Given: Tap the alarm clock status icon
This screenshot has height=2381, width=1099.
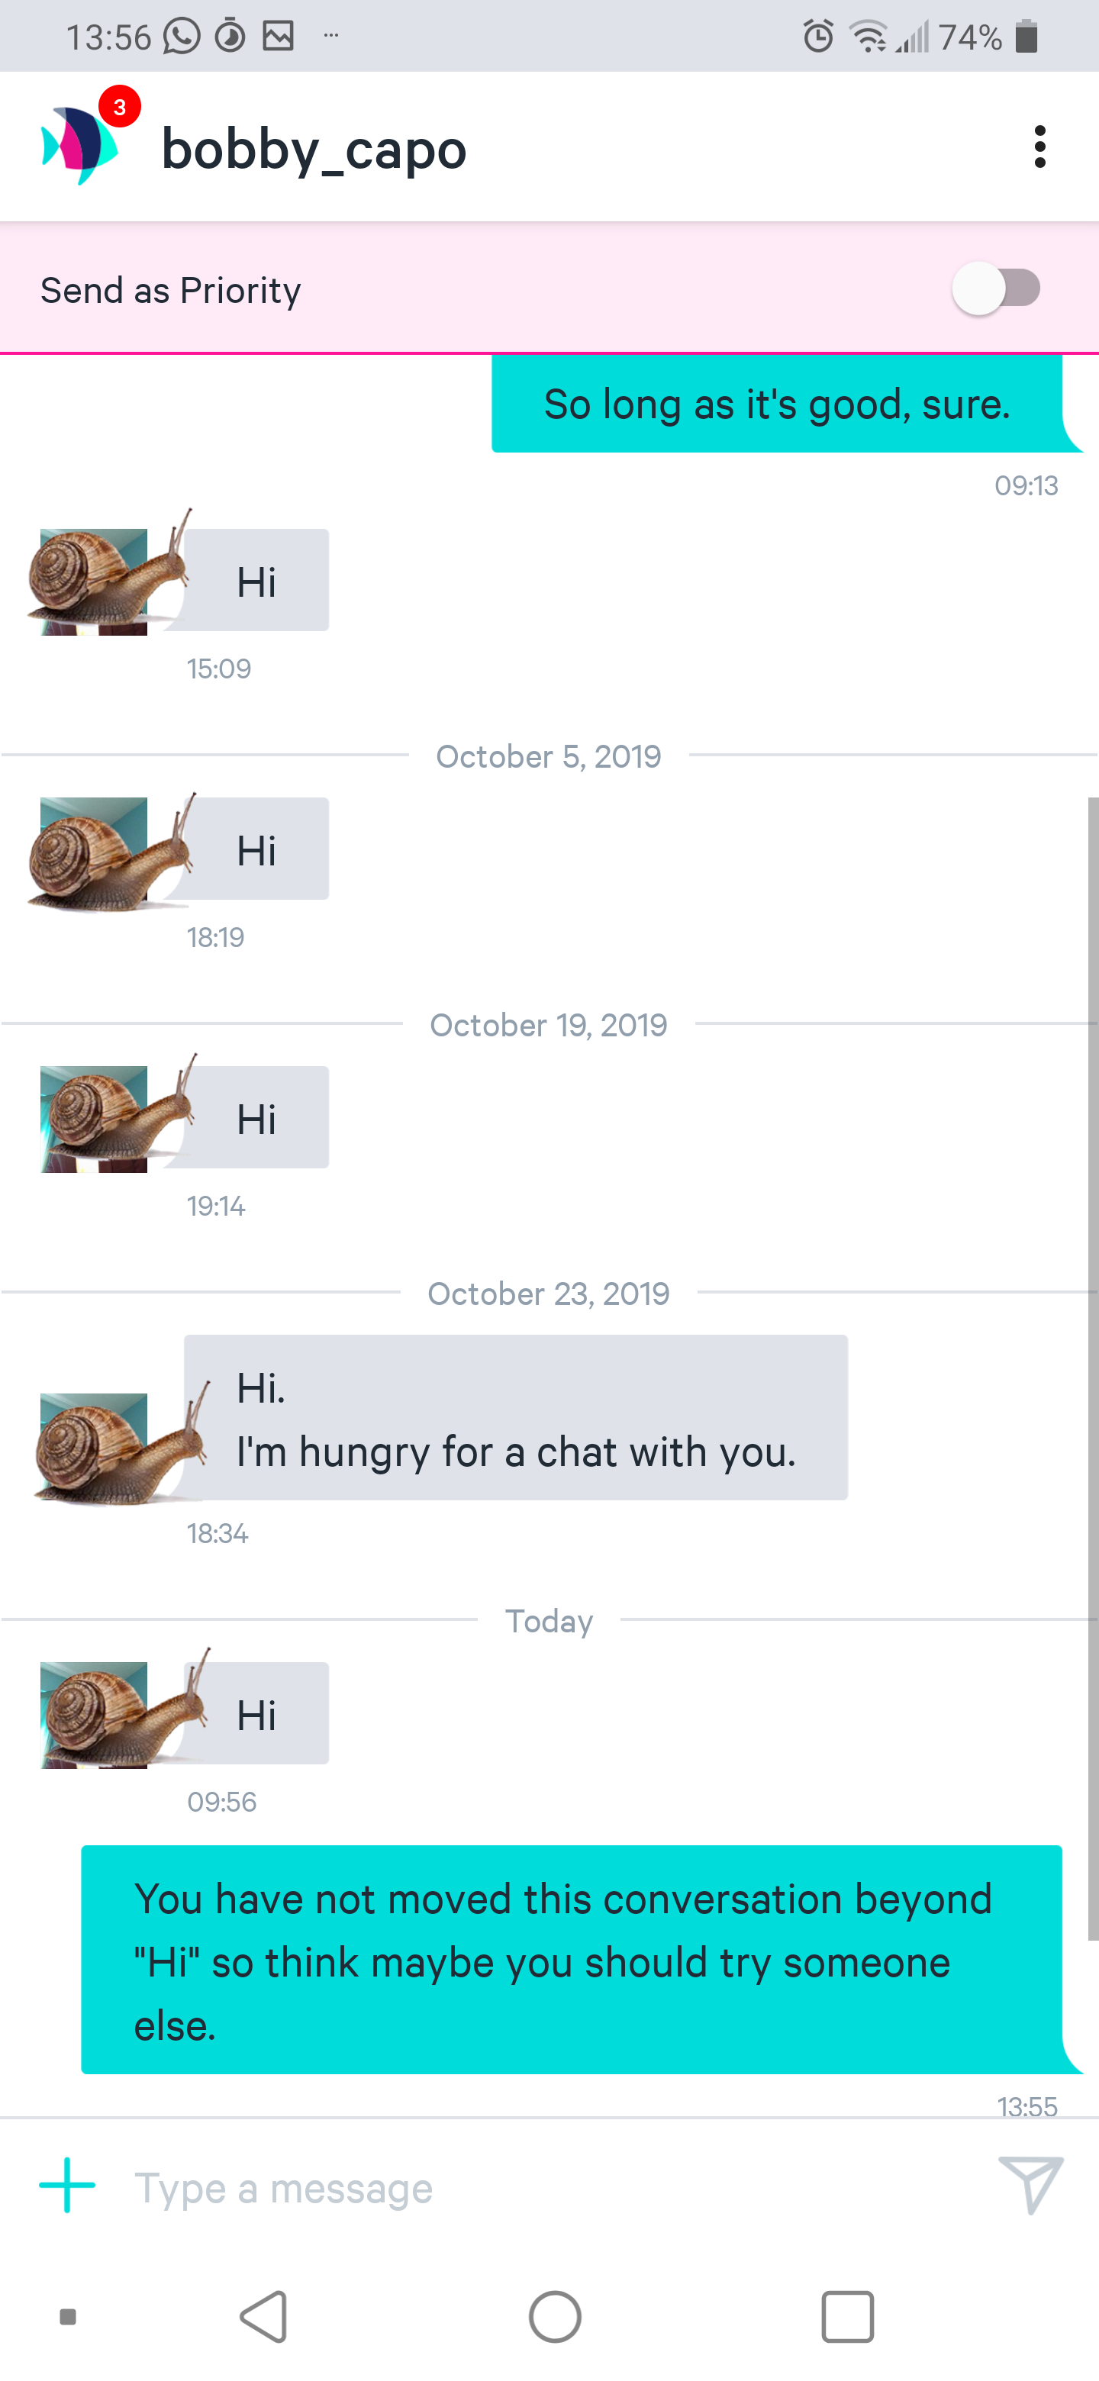Looking at the screenshot, I should point(818,37).
